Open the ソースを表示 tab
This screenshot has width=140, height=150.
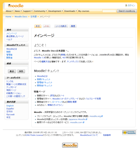tap(61, 26)
